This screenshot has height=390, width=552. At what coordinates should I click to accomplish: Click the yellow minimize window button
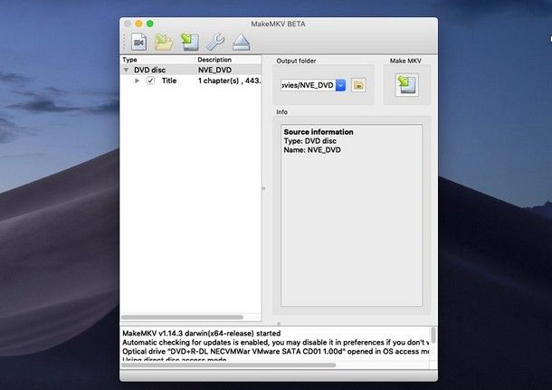pos(138,24)
